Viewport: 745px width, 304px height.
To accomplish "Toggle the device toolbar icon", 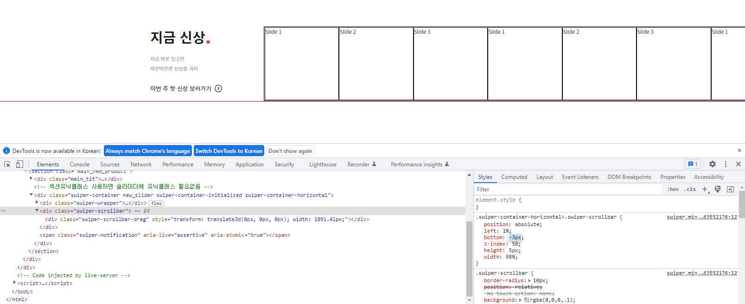I will (19, 164).
